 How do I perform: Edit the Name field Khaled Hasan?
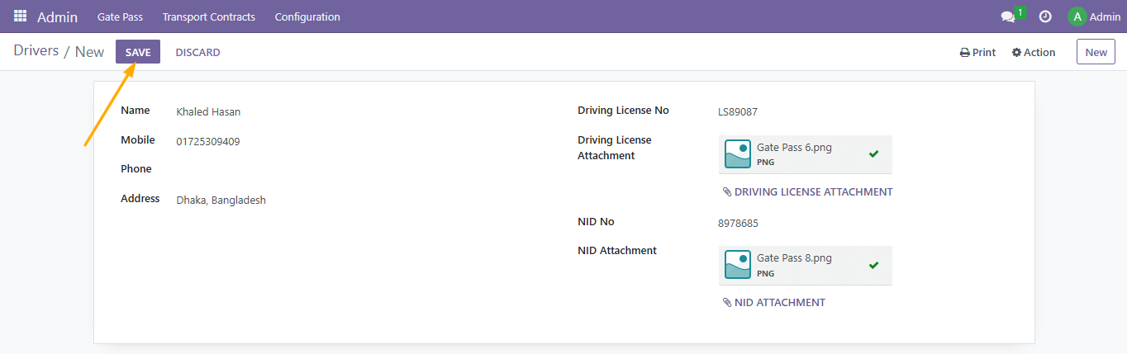(330, 111)
